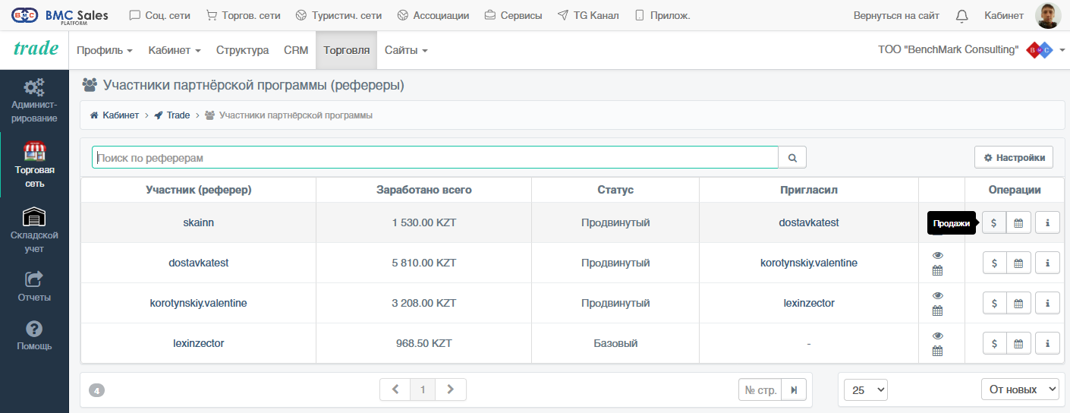Open Сервисы in top bar
The height and width of the screenshot is (413, 1070).
513,15
